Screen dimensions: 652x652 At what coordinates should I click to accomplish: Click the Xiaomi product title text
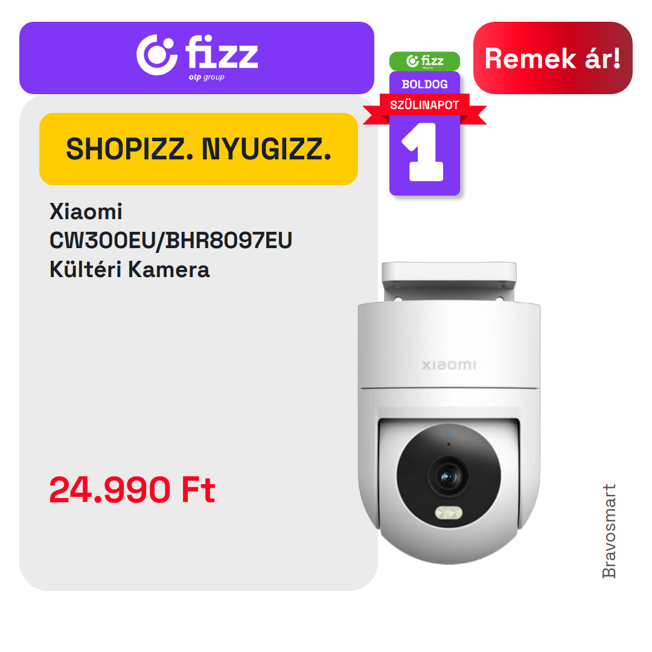86,212
